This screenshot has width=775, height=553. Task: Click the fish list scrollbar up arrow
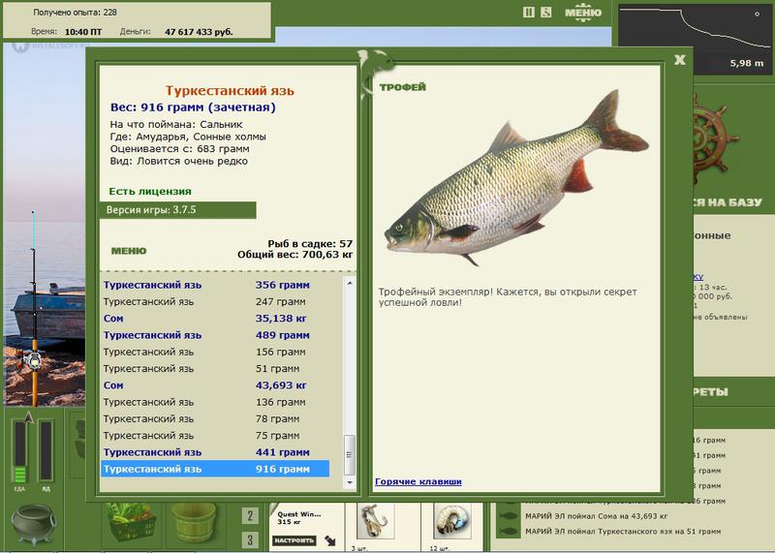point(350,283)
